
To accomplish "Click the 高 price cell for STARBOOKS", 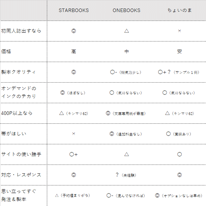I will 73,51.
